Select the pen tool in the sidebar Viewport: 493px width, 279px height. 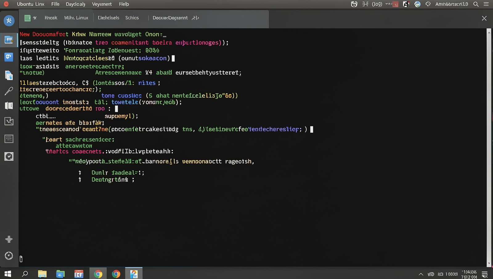click(x=9, y=91)
